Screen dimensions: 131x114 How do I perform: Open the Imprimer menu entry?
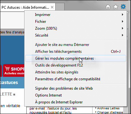click(75, 15)
